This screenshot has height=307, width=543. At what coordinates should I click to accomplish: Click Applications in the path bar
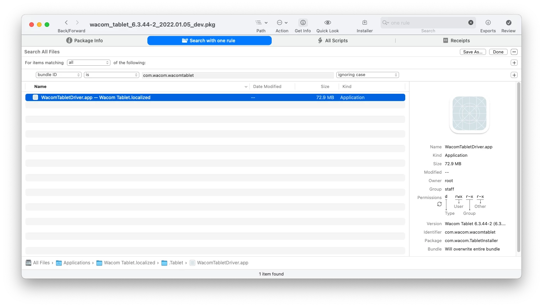tap(73, 263)
